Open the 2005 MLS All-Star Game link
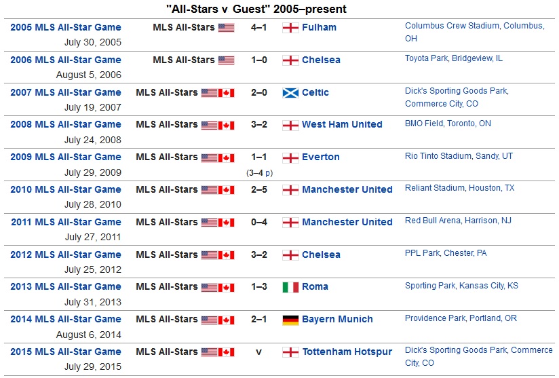 point(66,28)
